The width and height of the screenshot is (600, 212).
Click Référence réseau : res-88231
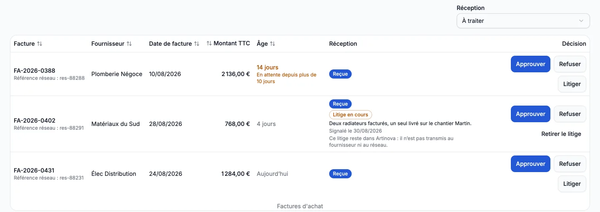(49, 178)
